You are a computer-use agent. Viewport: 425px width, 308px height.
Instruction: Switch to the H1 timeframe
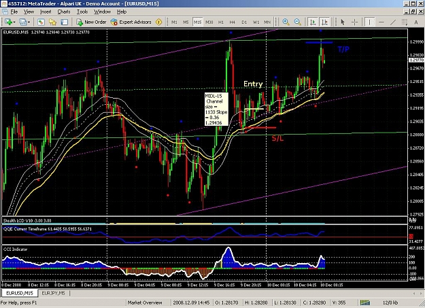click(221, 22)
